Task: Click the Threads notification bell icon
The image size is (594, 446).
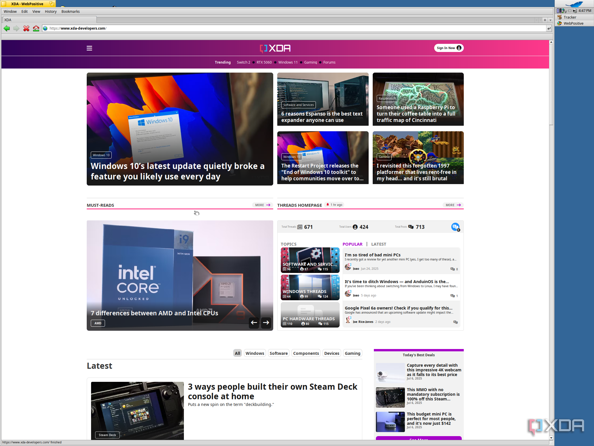Action: (328, 205)
